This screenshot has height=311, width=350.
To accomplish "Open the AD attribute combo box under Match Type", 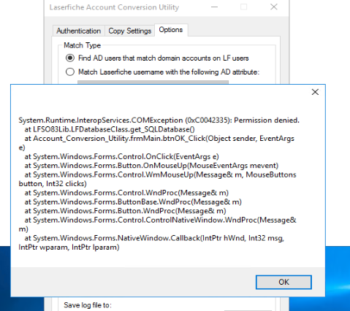I will [153, 82].
